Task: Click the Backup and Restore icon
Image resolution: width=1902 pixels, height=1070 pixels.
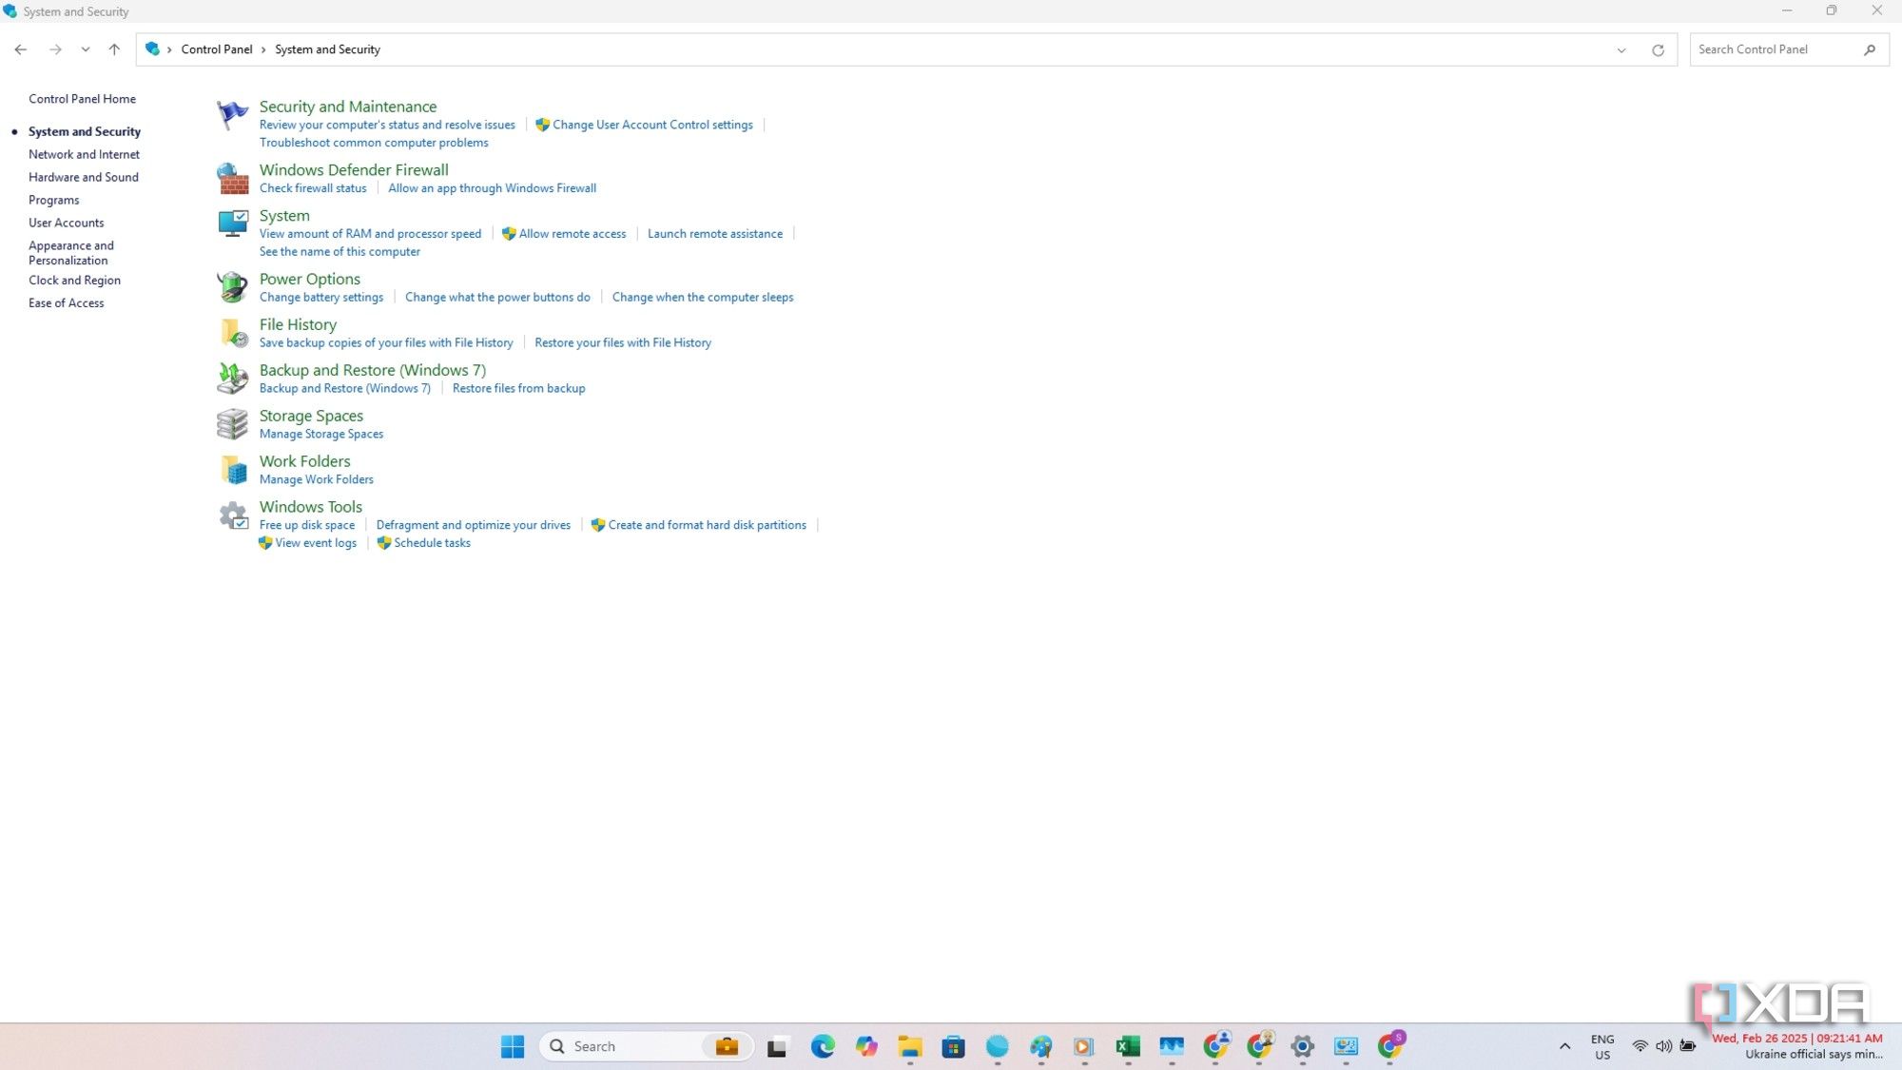Action: (232, 378)
